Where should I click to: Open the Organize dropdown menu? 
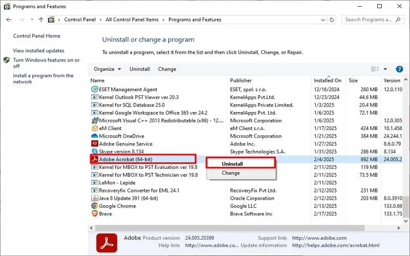107,69
